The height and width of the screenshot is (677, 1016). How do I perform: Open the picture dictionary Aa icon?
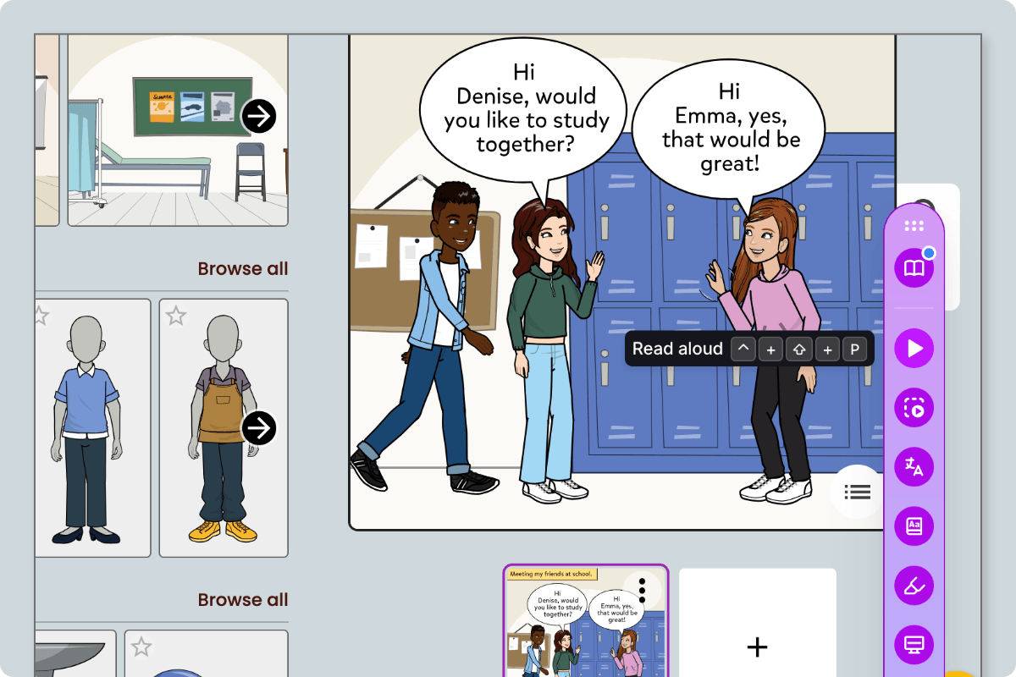coord(914,526)
